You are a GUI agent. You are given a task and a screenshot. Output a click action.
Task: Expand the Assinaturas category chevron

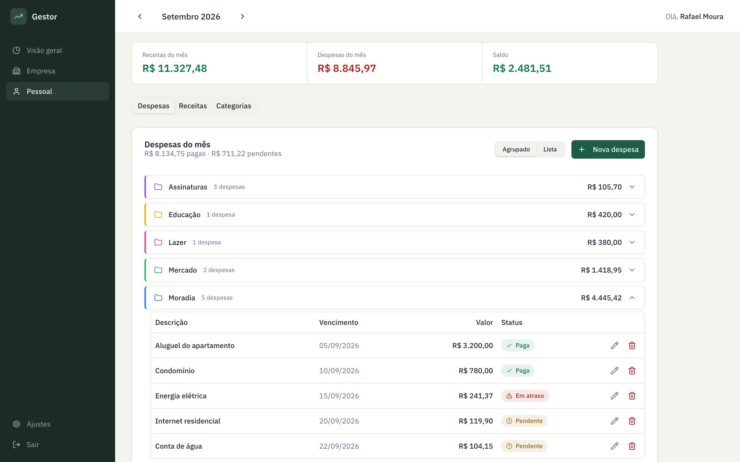pos(632,187)
